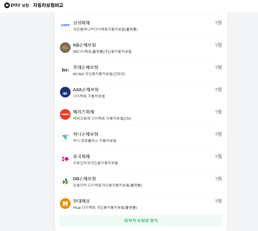Click the Npay 보험 logo
The width and height of the screenshot is (258, 231).
[14, 5]
